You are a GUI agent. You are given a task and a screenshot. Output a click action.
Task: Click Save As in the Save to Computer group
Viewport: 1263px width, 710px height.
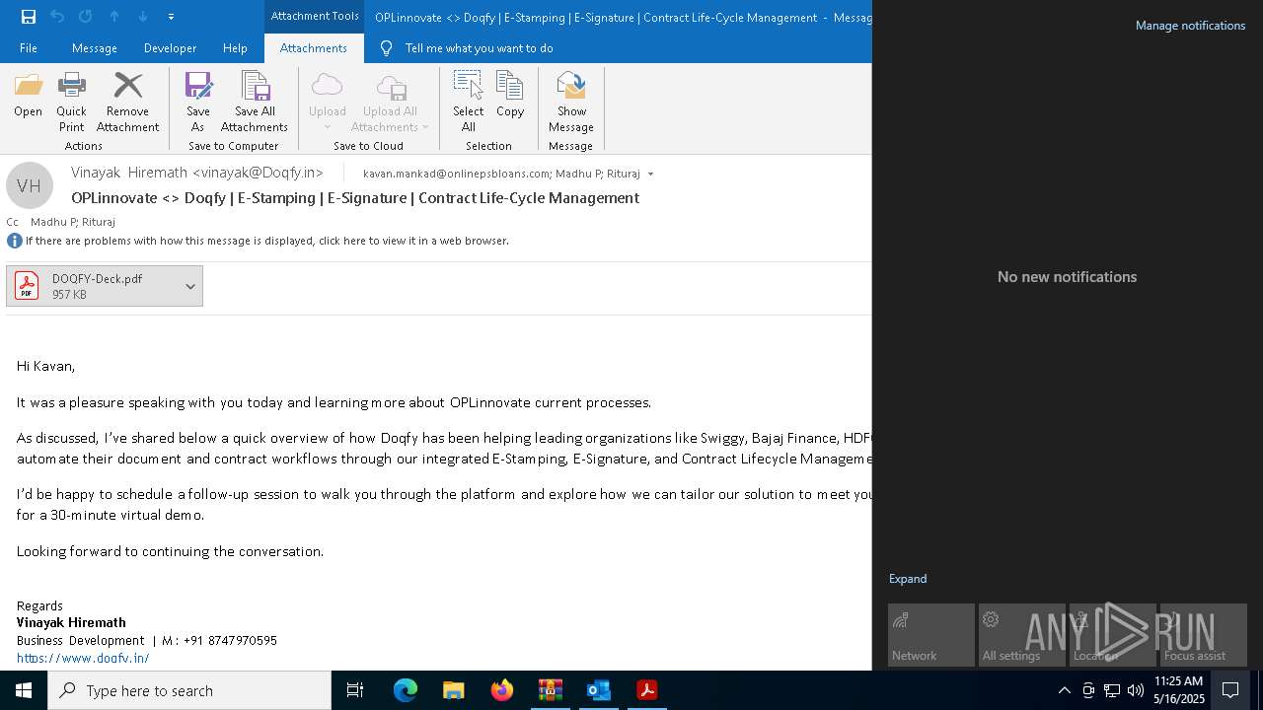coord(197,103)
